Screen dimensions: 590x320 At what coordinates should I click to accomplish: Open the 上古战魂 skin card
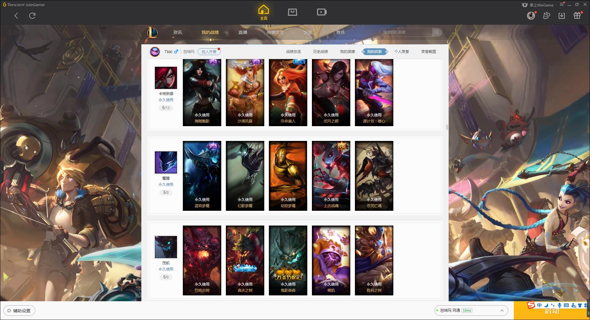pyautogui.click(x=331, y=176)
